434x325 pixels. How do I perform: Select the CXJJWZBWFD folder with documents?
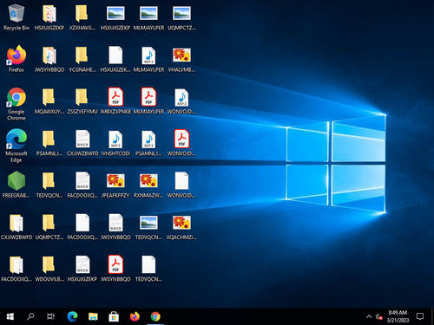point(16,227)
